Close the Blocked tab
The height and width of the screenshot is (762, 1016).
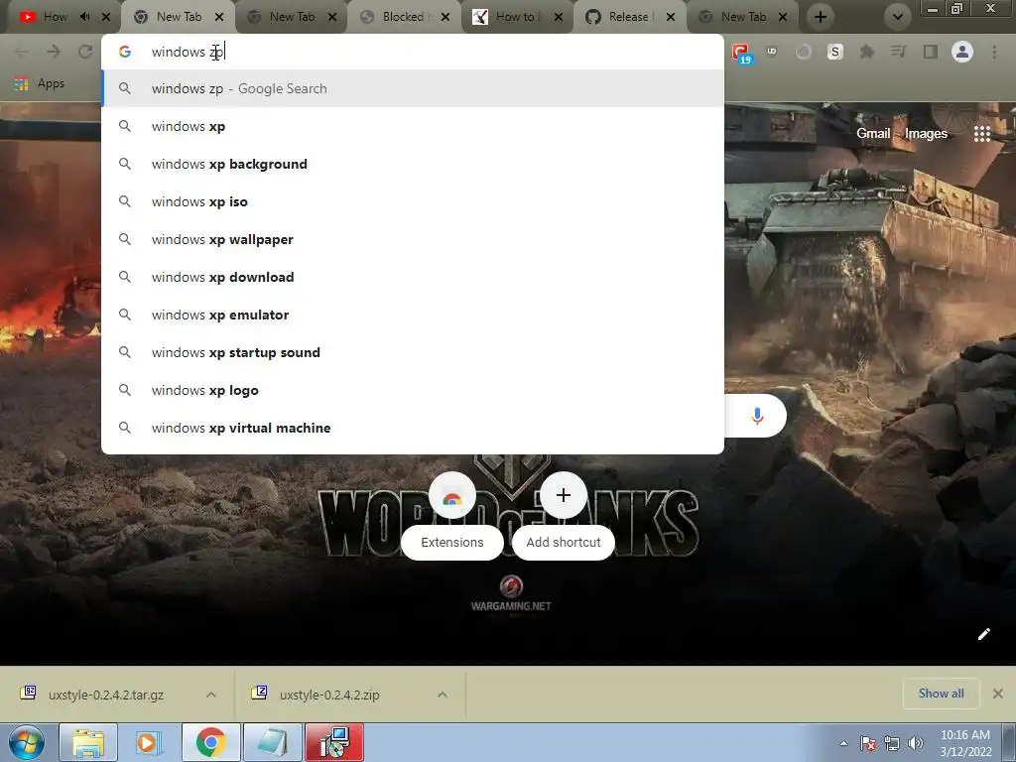click(x=445, y=17)
